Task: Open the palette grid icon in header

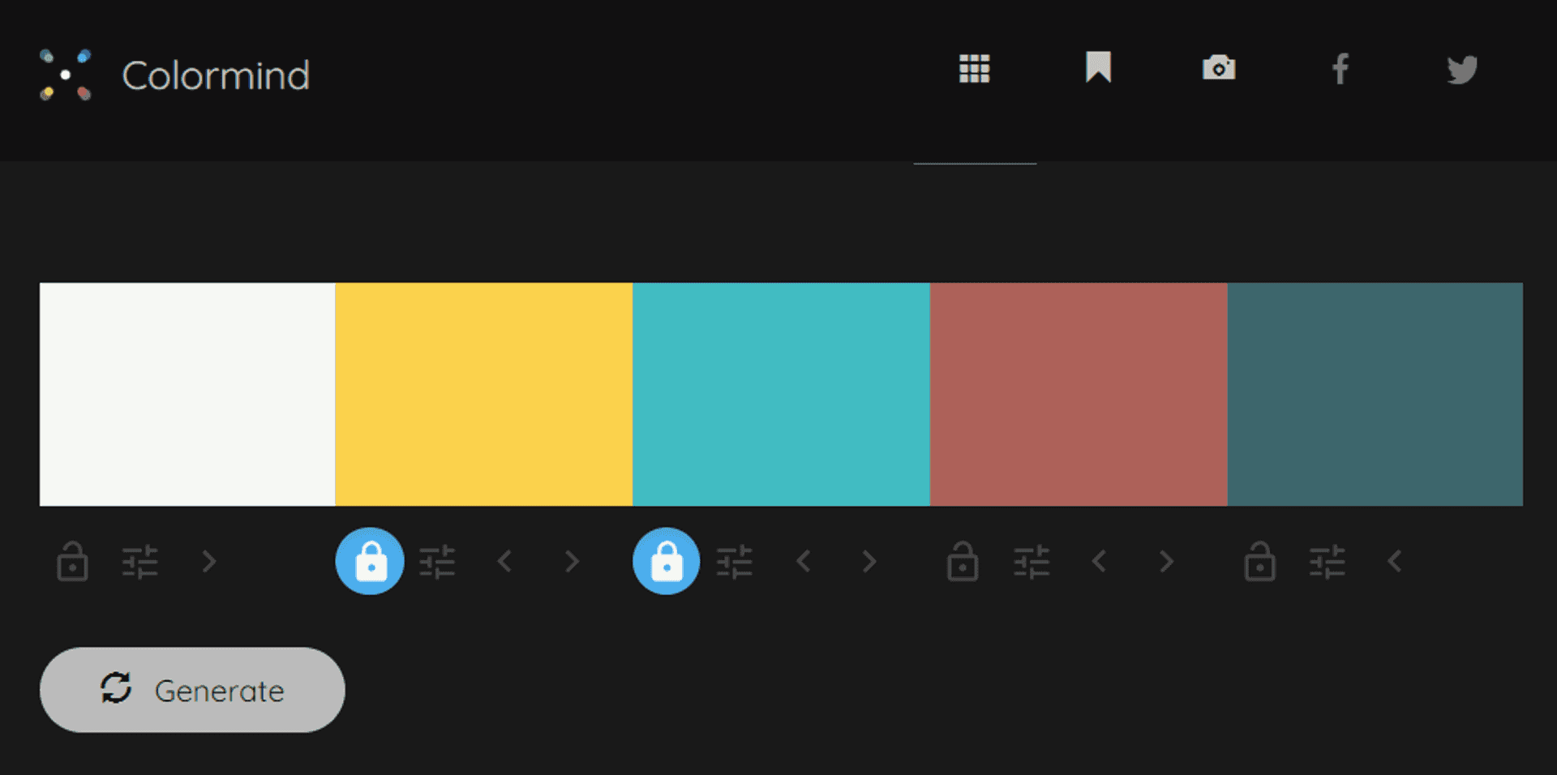Action: [974, 69]
